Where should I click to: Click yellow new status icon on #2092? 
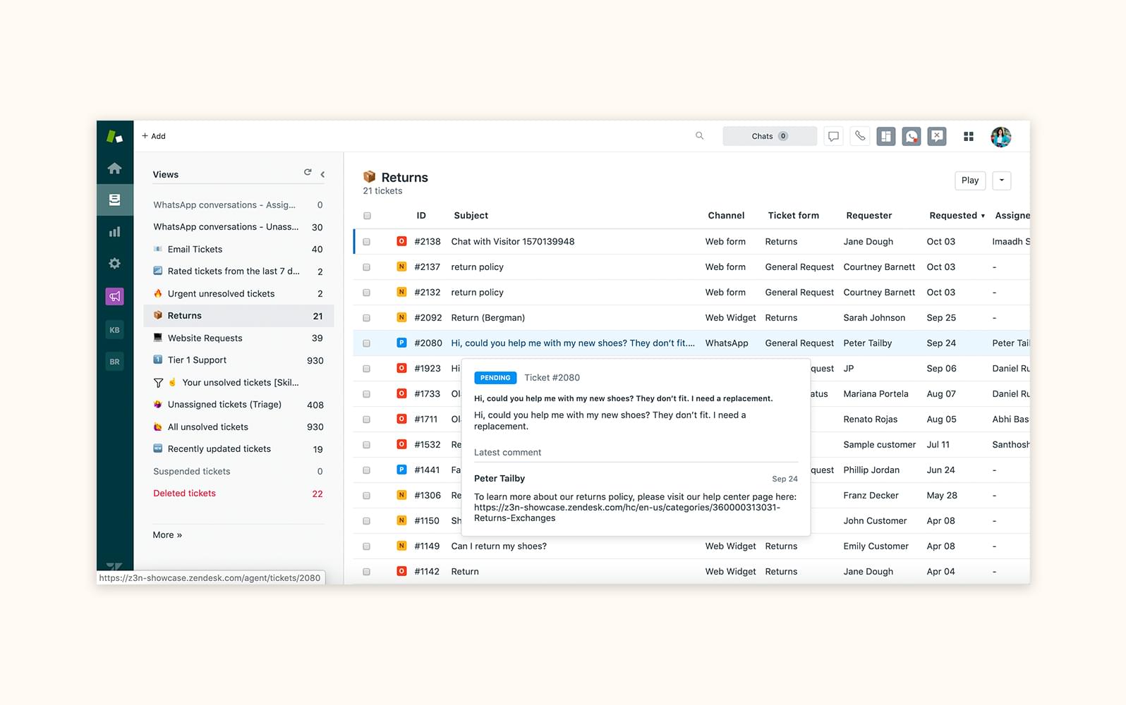(401, 317)
